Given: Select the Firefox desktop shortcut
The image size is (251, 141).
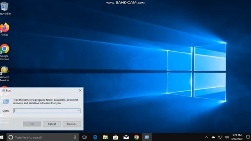Looking at the screenshot, I should click(x=4, y=29).
